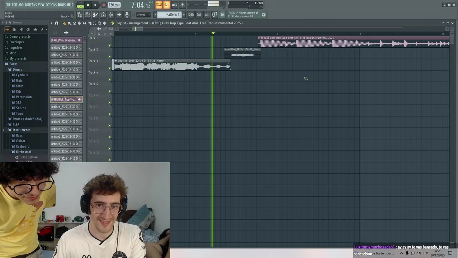Select the Paint brush tool in playlist
The height and width of the screenshot is (258, 458).
coord(69,23)
